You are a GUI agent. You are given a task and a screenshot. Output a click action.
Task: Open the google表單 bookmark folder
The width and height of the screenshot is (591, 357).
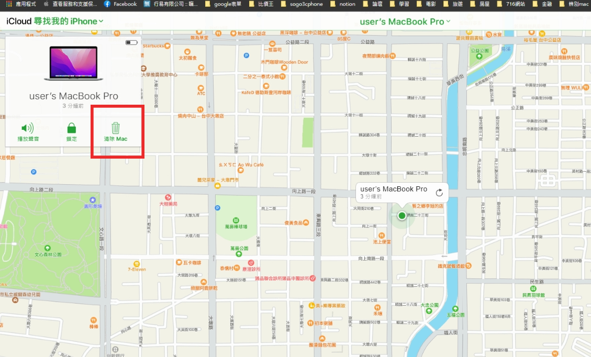[x=223, y=4]
